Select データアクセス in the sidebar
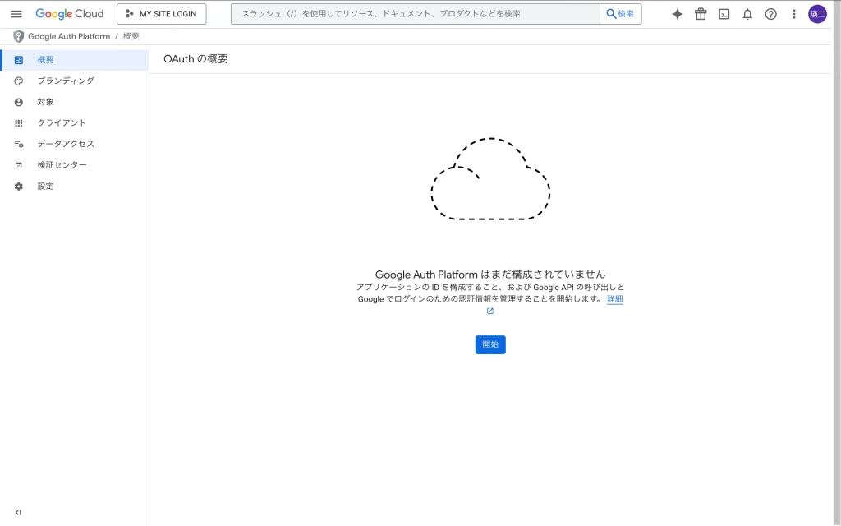The image size is (841, 526). (66, 144)
